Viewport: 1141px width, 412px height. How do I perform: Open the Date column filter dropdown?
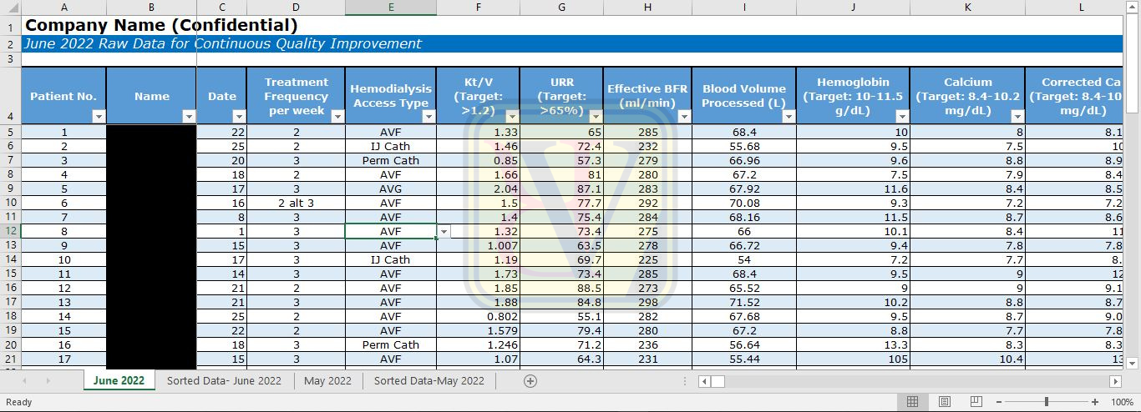[x=239, y=117]
